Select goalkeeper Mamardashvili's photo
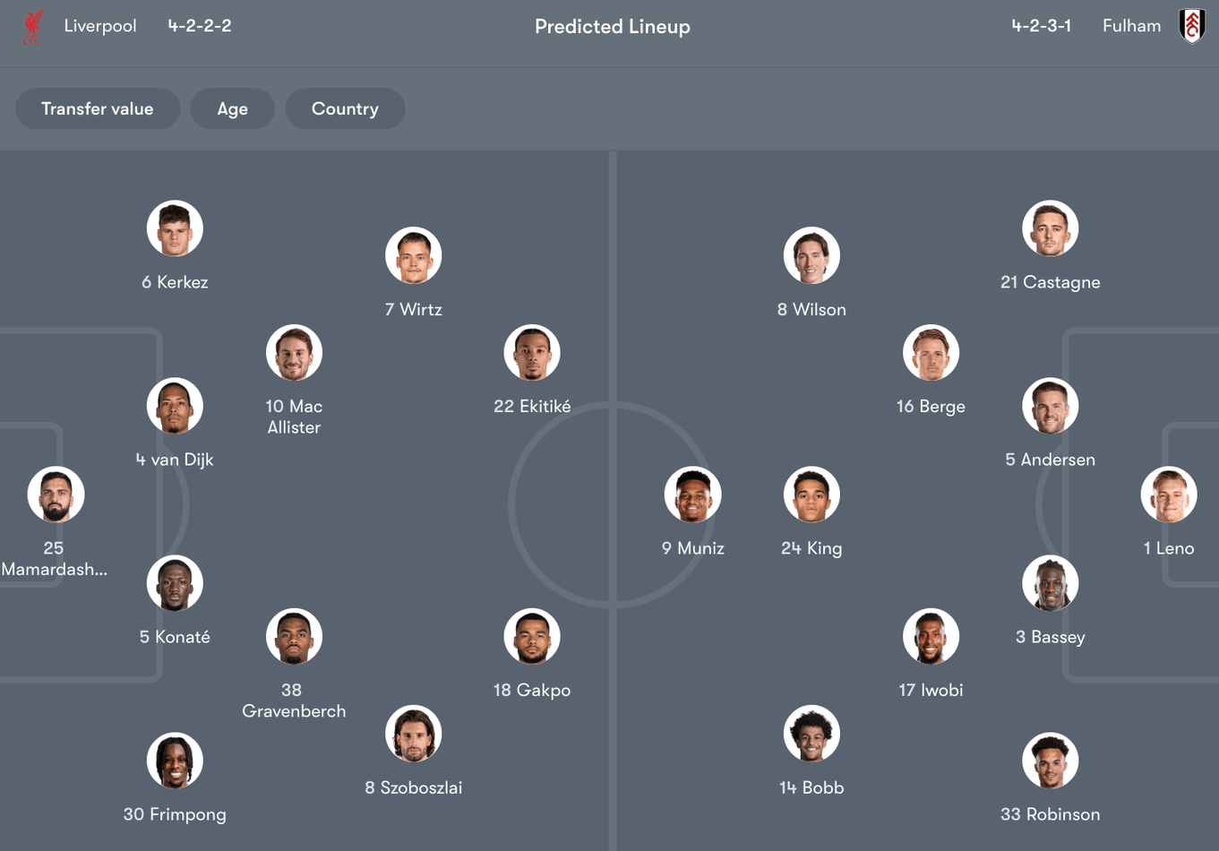 tap(56, 494)
